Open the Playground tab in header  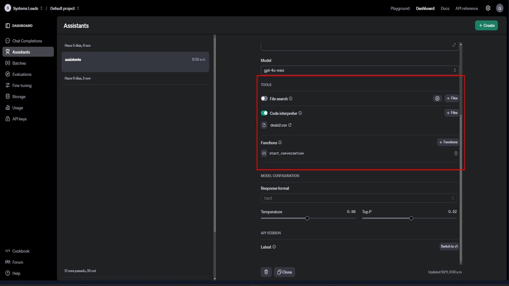click(x=400, y=8)
